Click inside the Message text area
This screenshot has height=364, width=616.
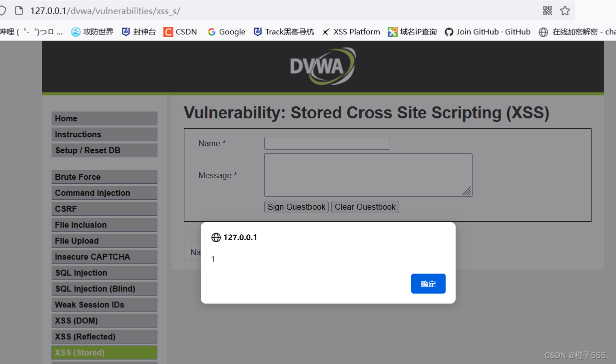(368, 175)
